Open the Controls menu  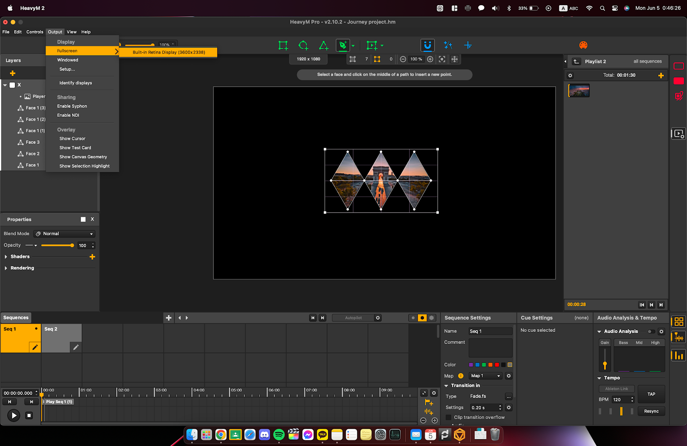[35, 32]
